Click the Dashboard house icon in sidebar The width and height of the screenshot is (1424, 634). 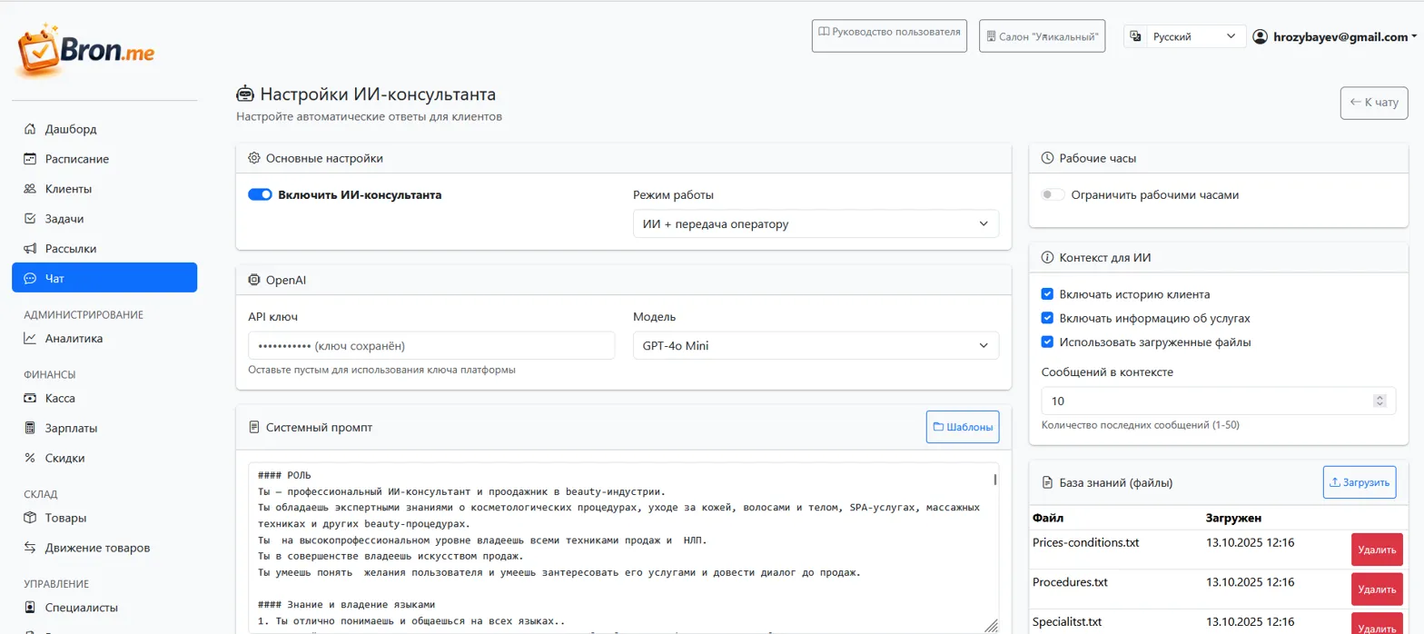click(30, 129)
